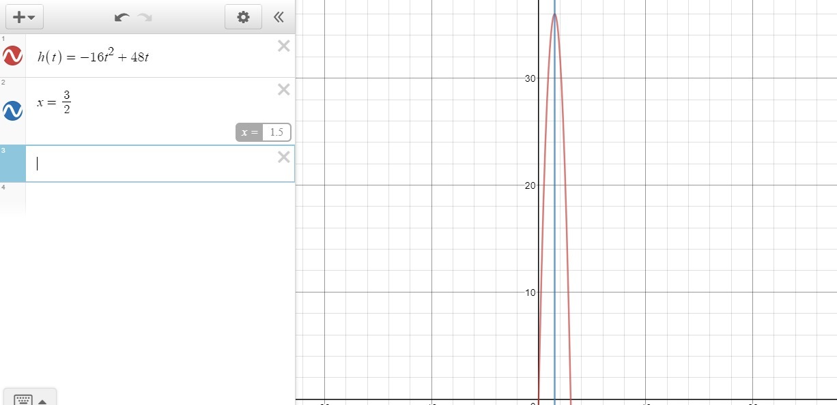
Task: Select the h(t) = -16t² + 48t expression
Action: tap(94, 57)
